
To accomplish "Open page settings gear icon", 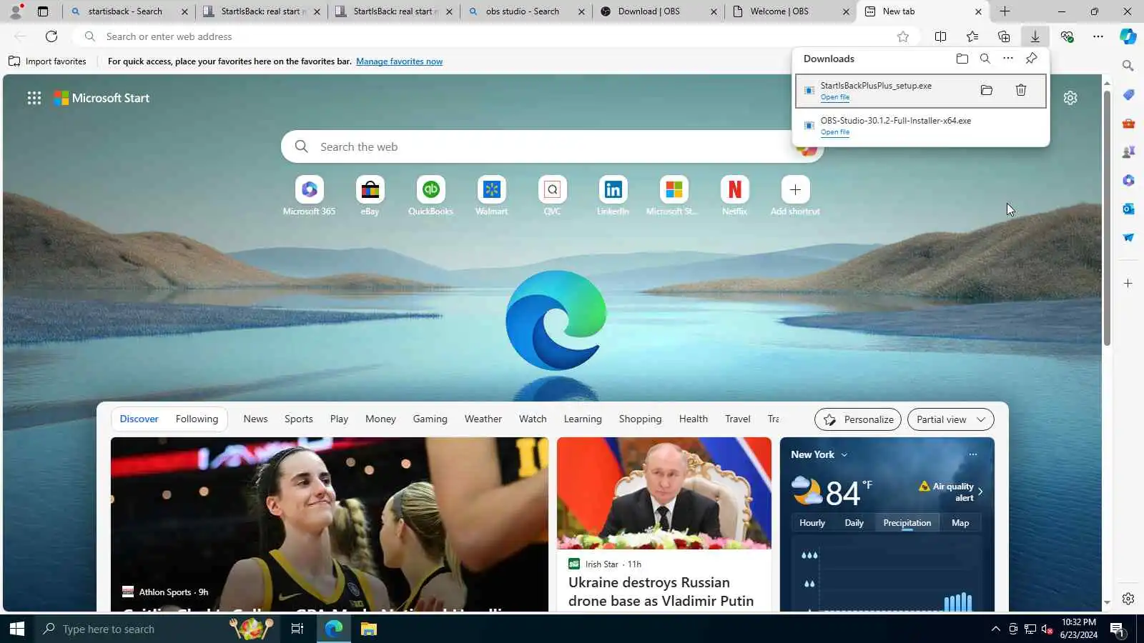I will (1070, 98).
